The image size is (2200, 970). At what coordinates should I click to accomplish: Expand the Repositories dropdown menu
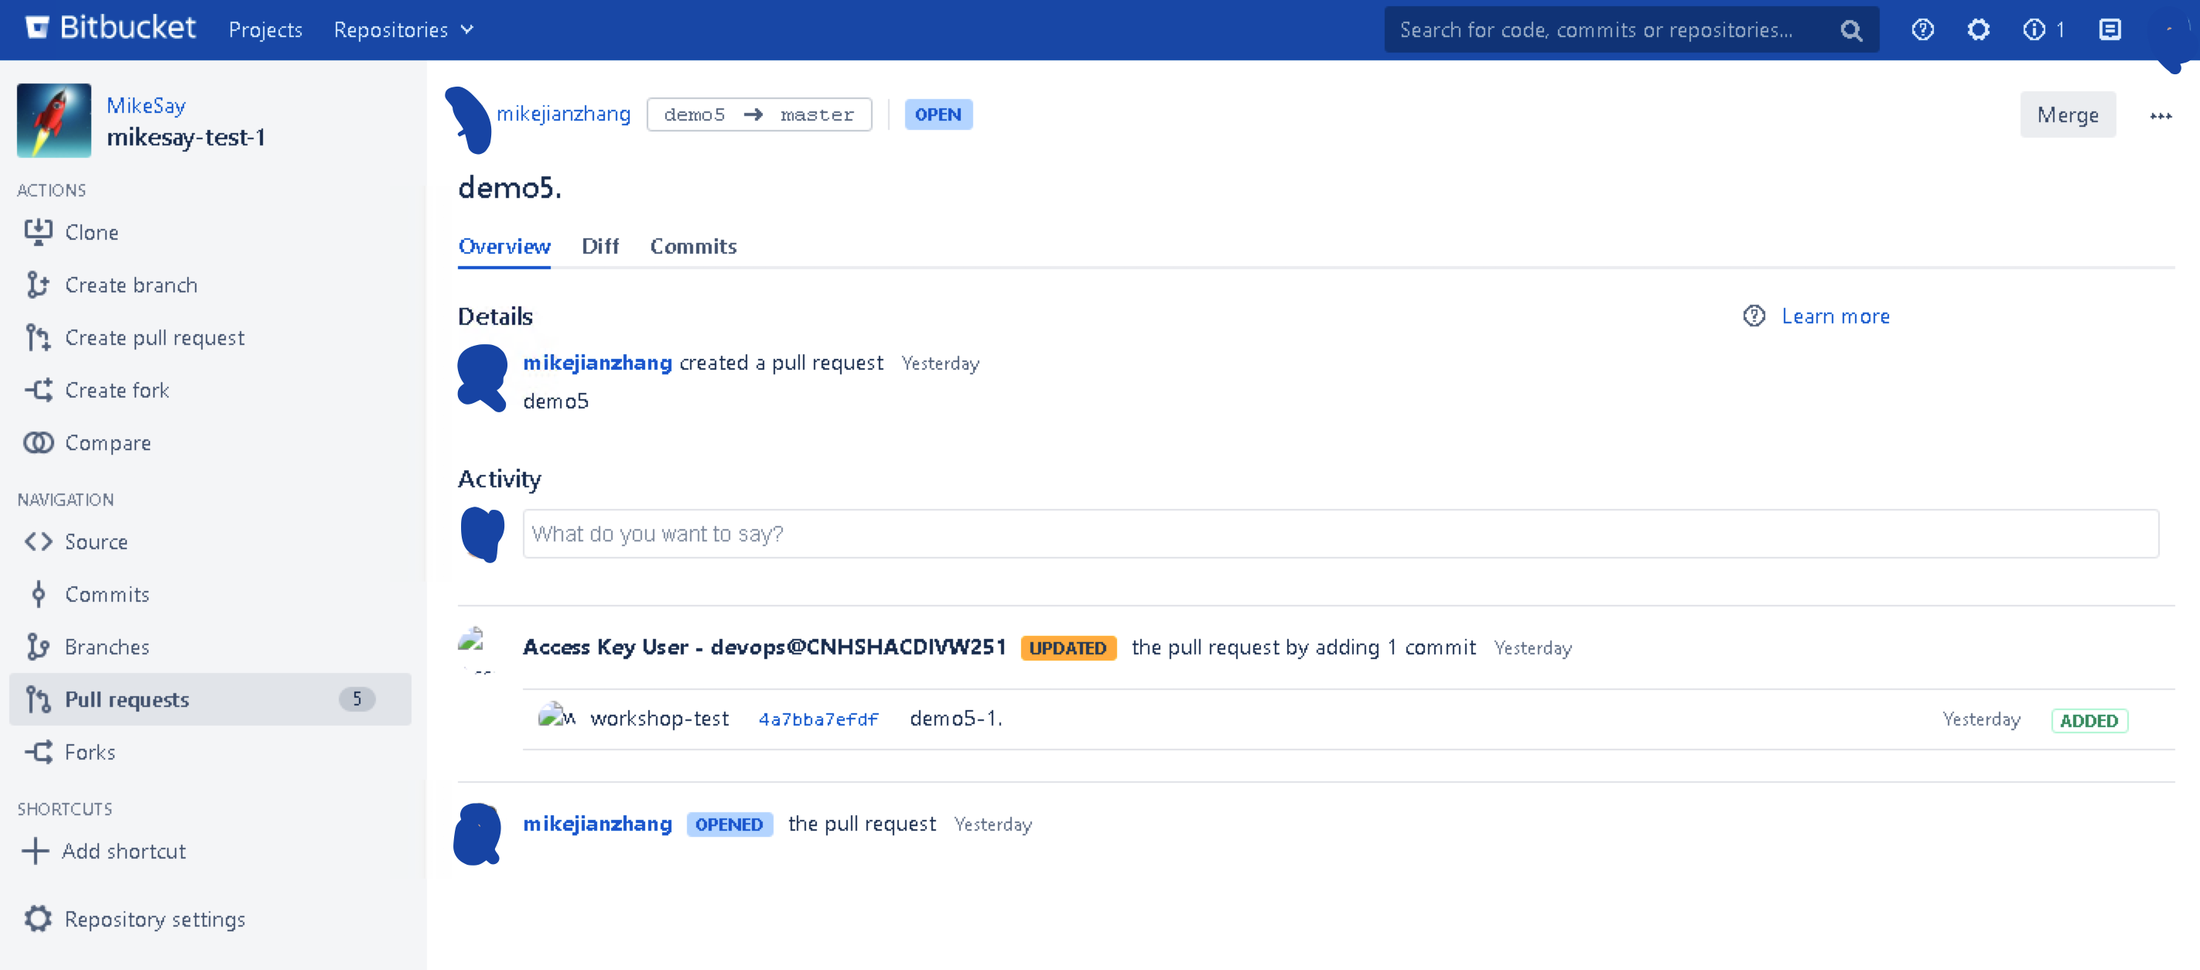coord(403,30)
